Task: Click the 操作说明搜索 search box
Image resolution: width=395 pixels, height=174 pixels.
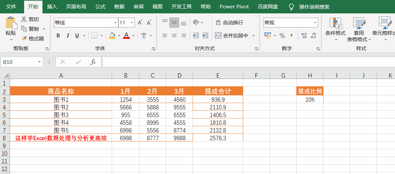Action: tap(314, 7)
